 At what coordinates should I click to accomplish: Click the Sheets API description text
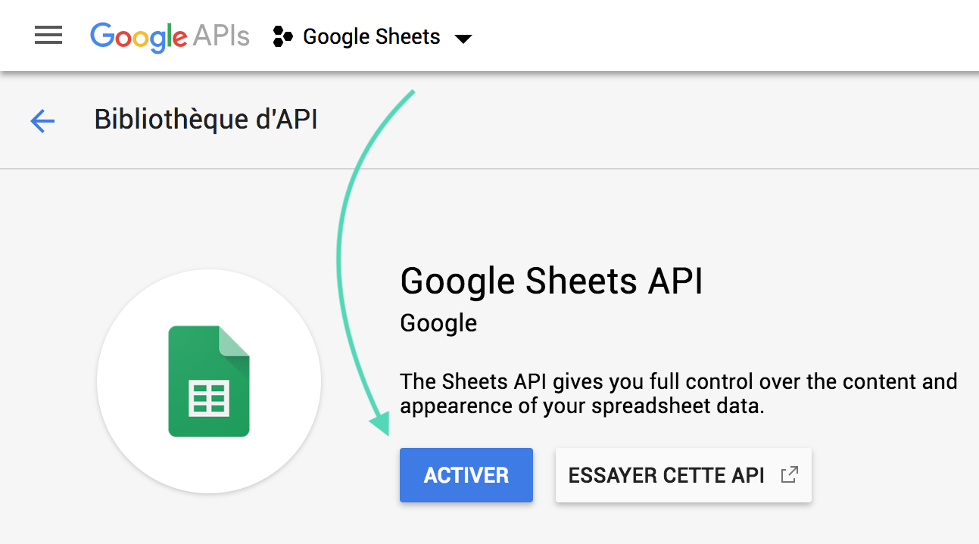[x=679, y=393]
